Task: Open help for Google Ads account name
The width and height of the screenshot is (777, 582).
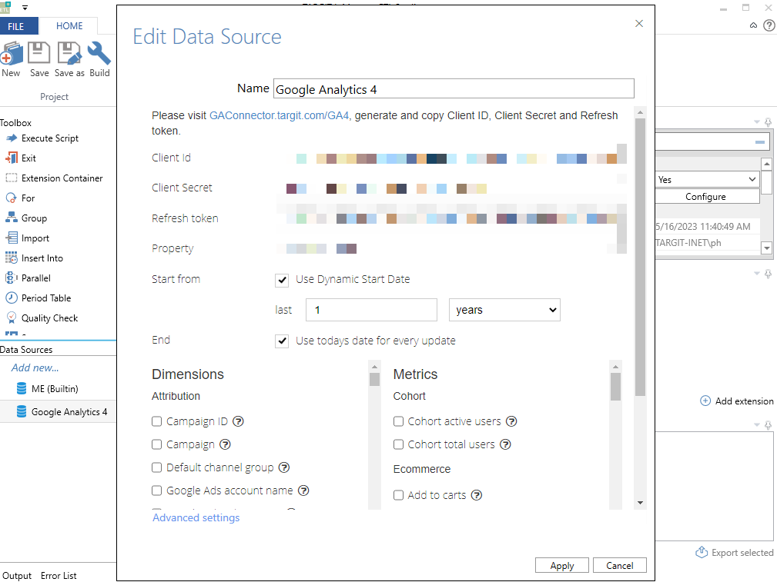Action: coord(303,491)
